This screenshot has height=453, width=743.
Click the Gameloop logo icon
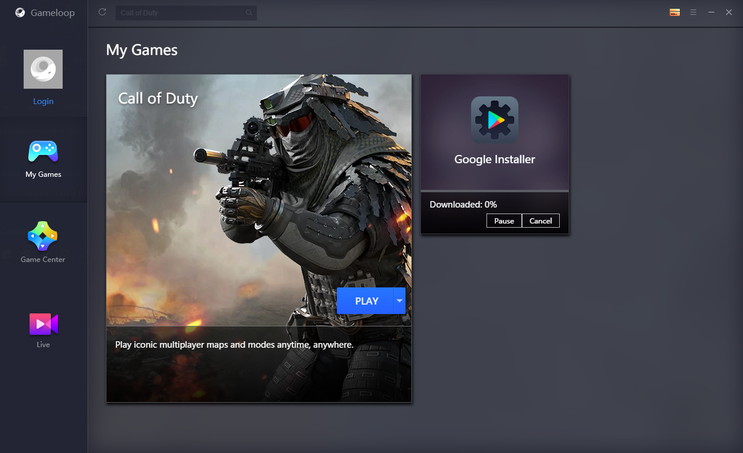[20, 12]
